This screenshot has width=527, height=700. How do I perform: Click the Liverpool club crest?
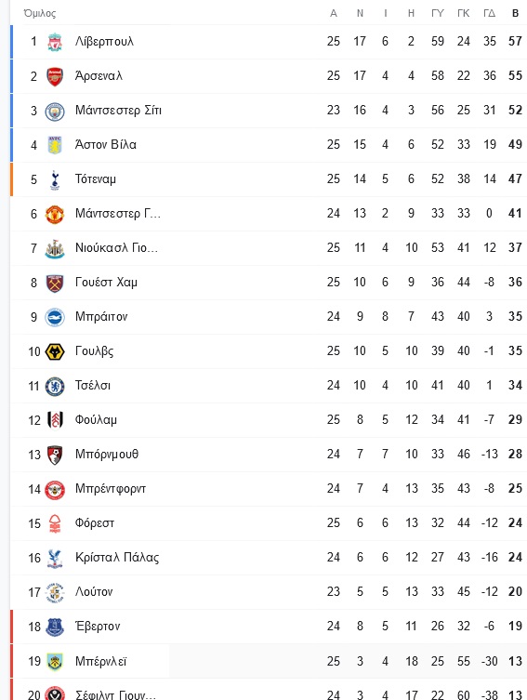pyautogui.click(x=55, y=42)
